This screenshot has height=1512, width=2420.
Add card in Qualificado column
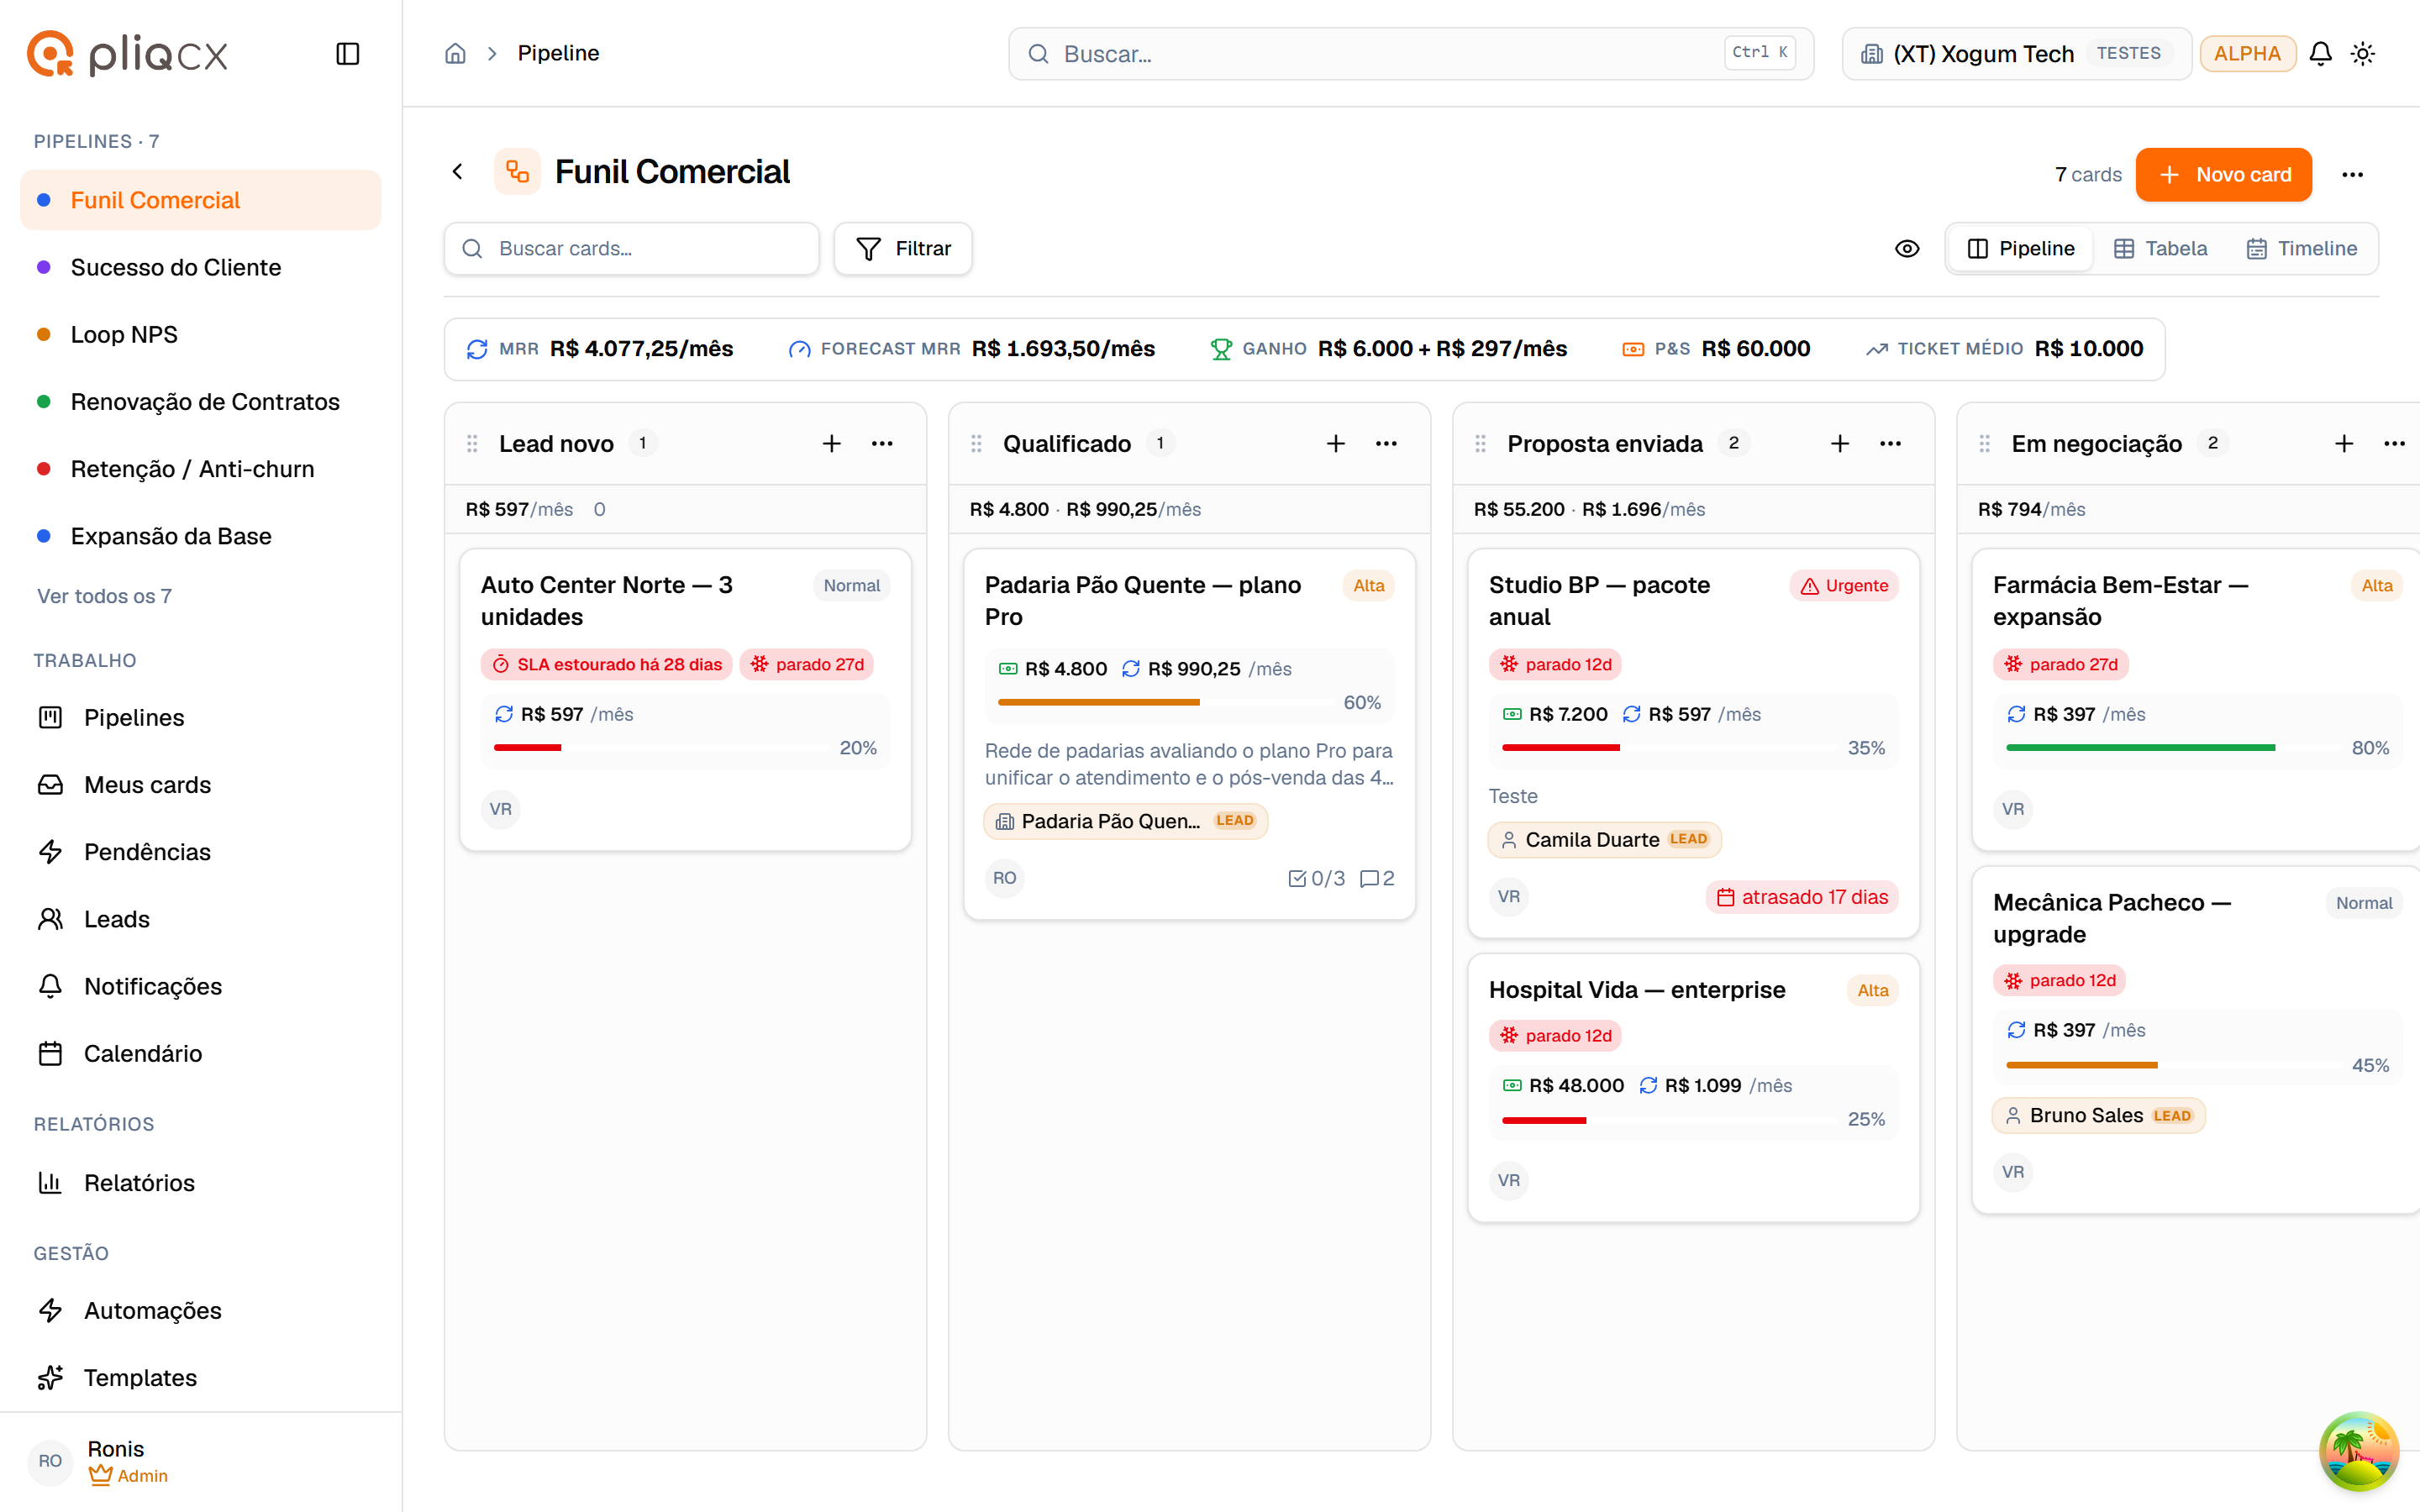tap(1335, 443)
